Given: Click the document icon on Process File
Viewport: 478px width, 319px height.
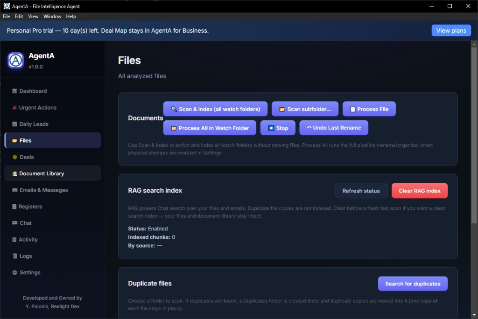Looking at the screenshot, I should (353, 109).
